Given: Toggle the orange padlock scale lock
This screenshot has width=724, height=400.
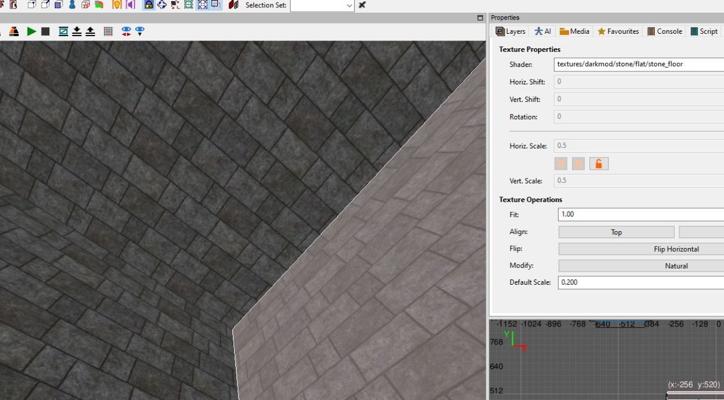Looking at the screenshot, I should point(599,163).
